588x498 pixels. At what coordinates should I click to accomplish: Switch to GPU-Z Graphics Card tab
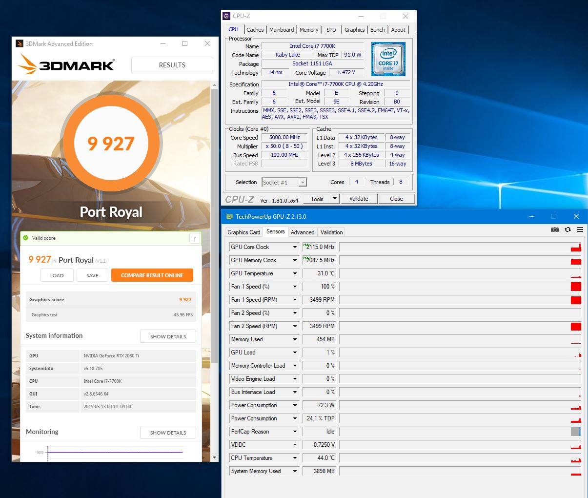(244, 232)
